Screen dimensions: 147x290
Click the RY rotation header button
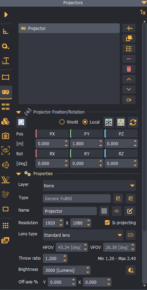87,154
